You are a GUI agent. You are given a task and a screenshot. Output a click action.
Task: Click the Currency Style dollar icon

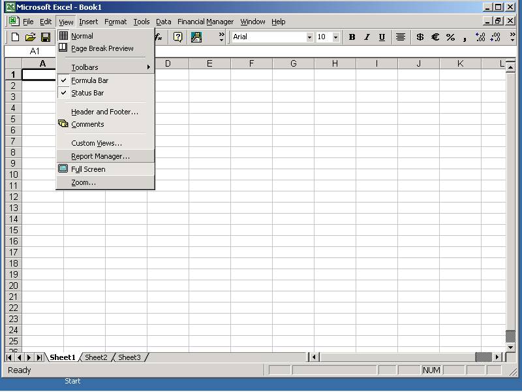pos(420,37)
